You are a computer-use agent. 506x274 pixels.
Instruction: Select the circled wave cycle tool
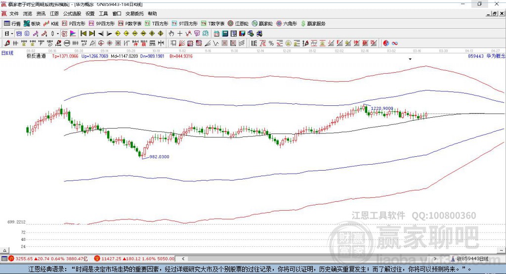(67, 44)
